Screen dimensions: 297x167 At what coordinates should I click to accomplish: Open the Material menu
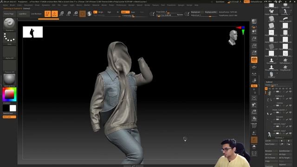96,5
